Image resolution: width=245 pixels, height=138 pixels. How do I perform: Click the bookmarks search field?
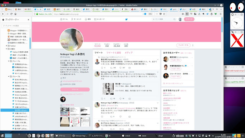pos(16,26)
